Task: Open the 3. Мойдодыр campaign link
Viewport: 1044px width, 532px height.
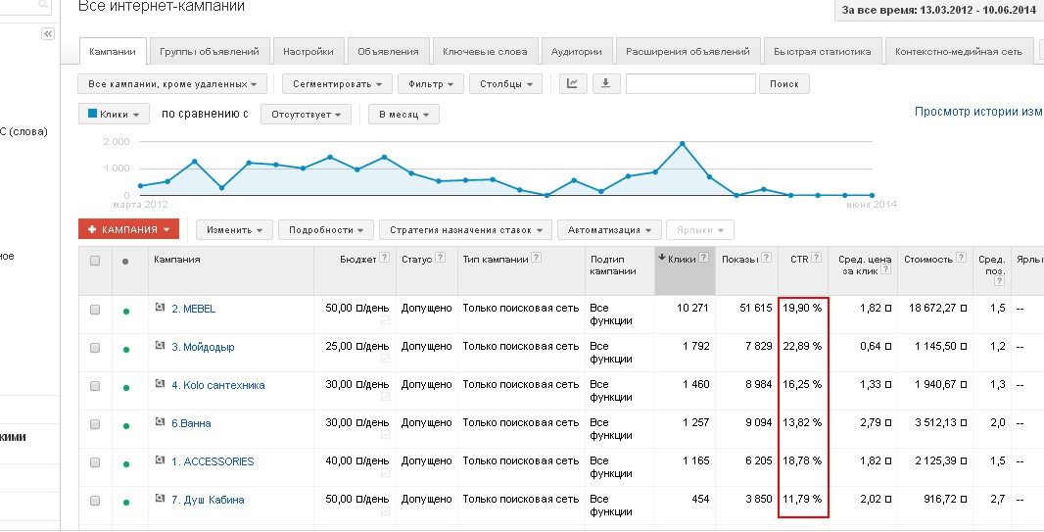Action: coord(203,347)
